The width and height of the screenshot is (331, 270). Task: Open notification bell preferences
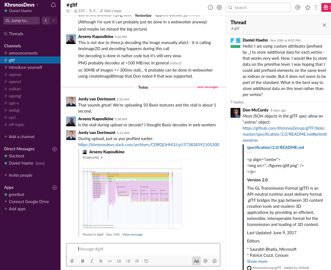tap(53, 5)
